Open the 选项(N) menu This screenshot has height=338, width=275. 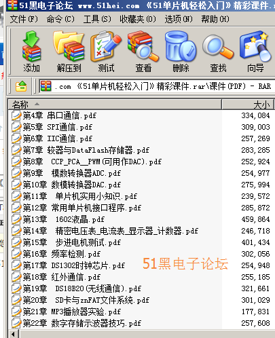click(179, 19)
